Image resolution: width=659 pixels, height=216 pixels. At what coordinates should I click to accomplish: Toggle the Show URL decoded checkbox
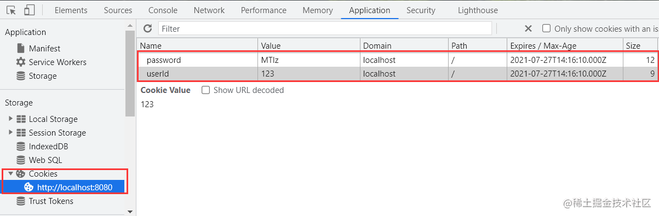(x=206, y=90)
